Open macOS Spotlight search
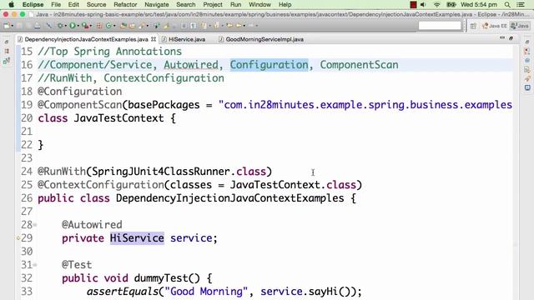Viewport: 534px width, 300px height. pos(507,5)
